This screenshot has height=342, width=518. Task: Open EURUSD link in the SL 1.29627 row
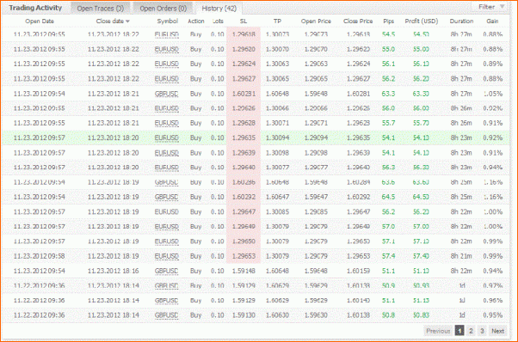click(x=167, y=79)
